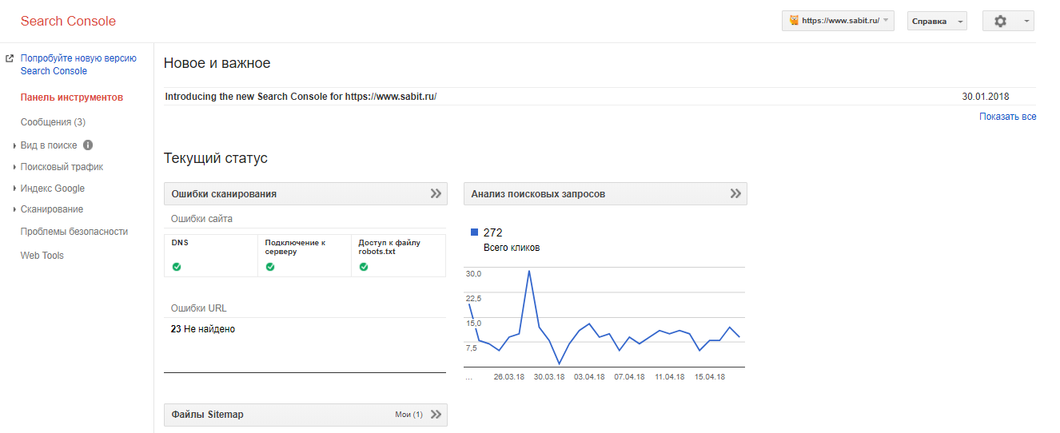Expand the Сканирование sidebar section
The height and width of the screenshot is (433, 1060).
pos(52,209)
